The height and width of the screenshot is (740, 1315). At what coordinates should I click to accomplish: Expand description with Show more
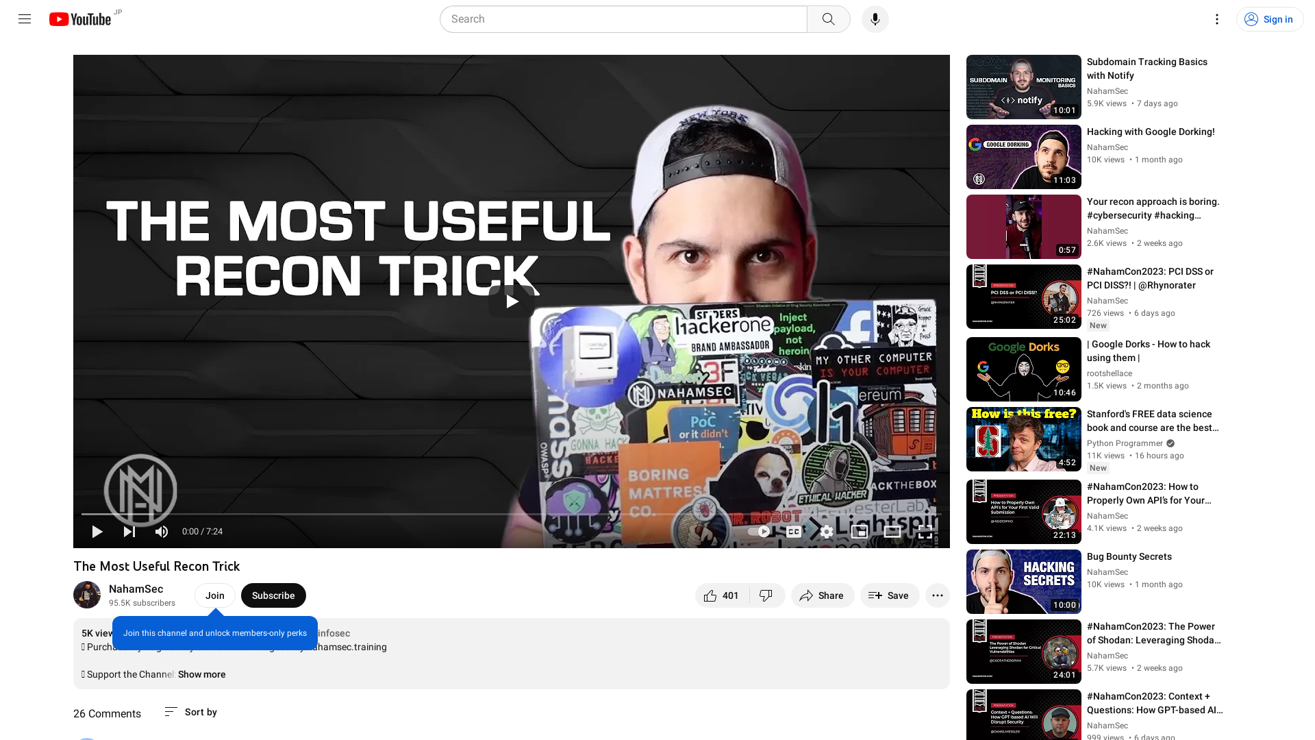tap(201, 674)
